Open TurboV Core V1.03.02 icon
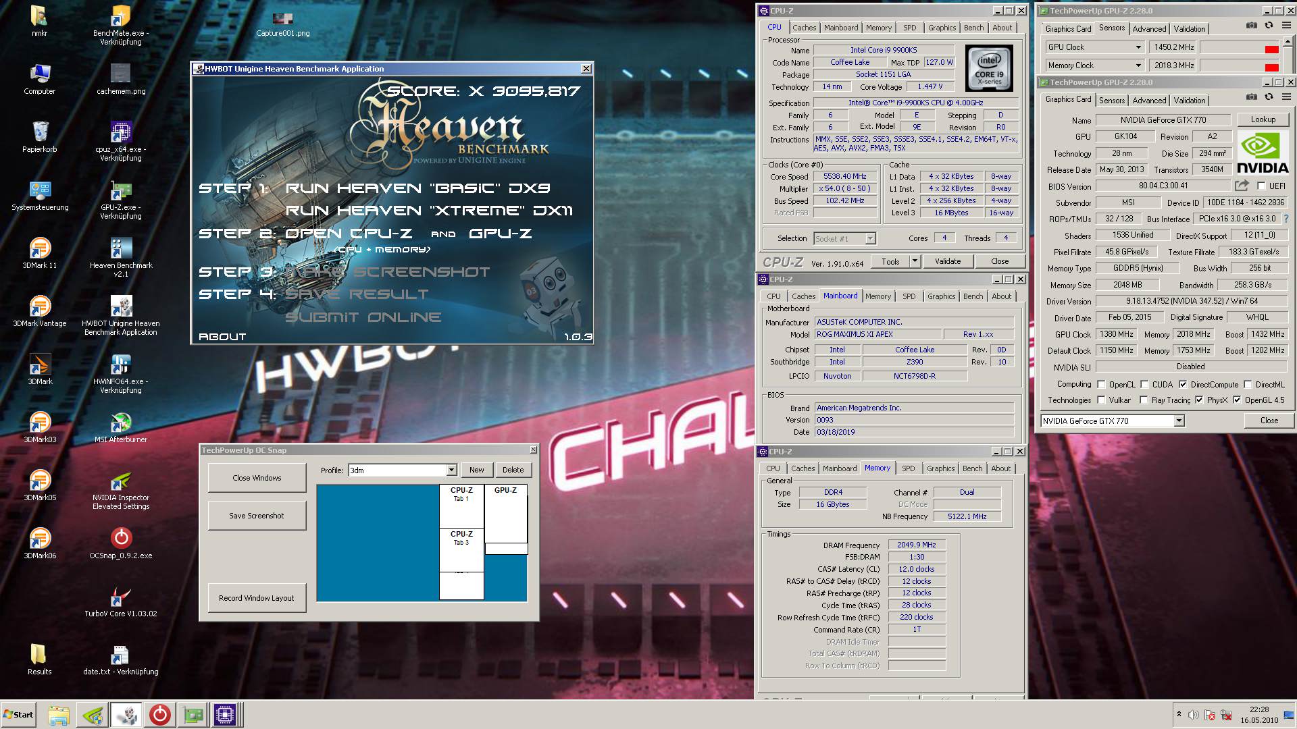 coord(121,601)
